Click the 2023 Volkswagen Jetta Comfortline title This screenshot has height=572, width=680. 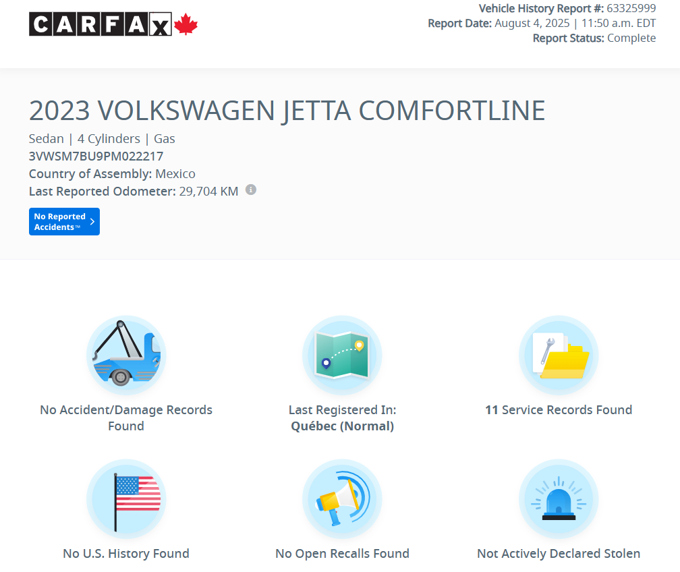pos(287,111)
